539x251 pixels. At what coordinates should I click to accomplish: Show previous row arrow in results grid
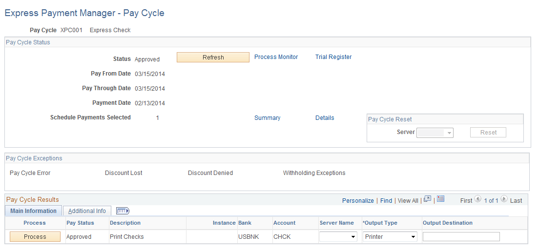click(477, 199)
